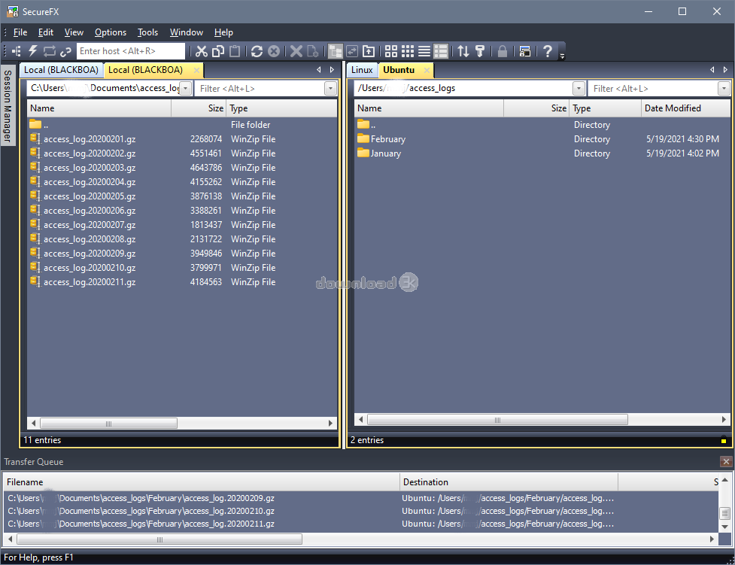The image size is (735, 565).
Task: Sort remote files by Date Modified column
Action: (x=685, y=108)
